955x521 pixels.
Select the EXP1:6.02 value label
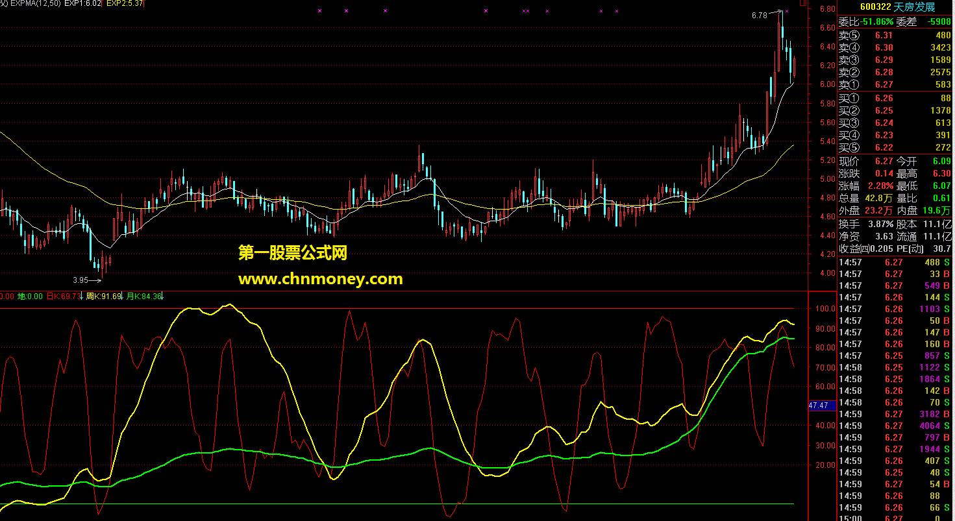84,4
